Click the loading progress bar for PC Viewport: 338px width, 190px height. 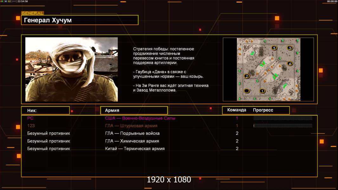click(283, 118)
